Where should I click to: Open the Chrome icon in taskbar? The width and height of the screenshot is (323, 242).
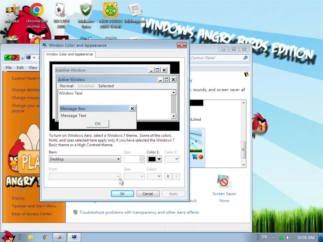45,237
